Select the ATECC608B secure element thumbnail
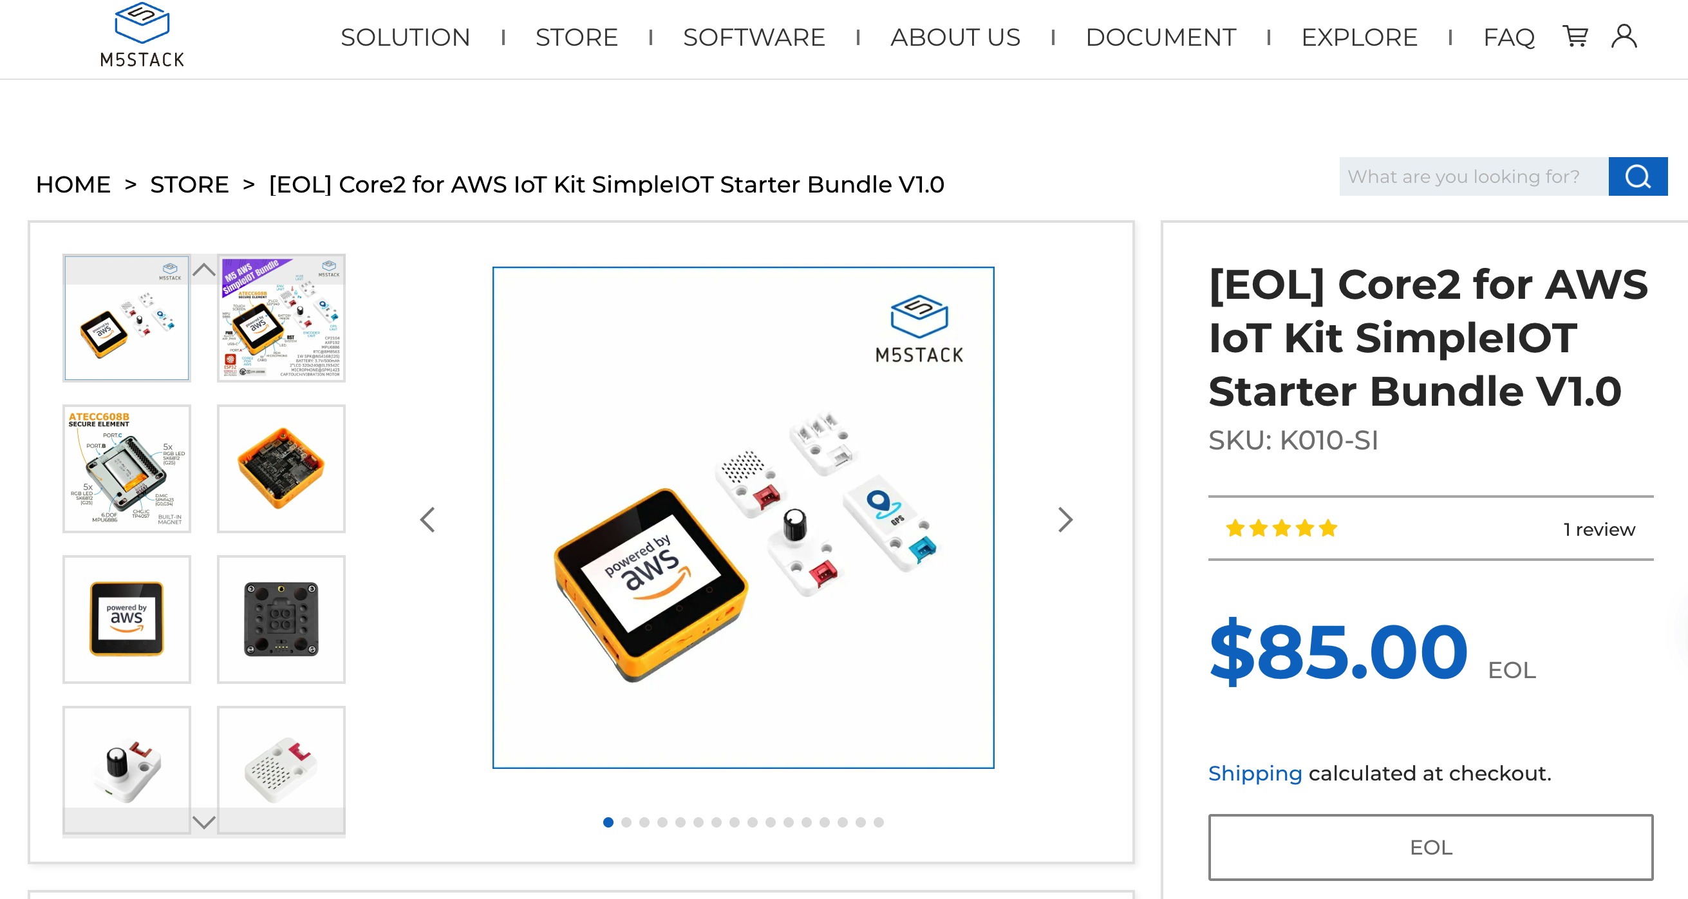1688x899 pixels. click(x=126, y=469)
